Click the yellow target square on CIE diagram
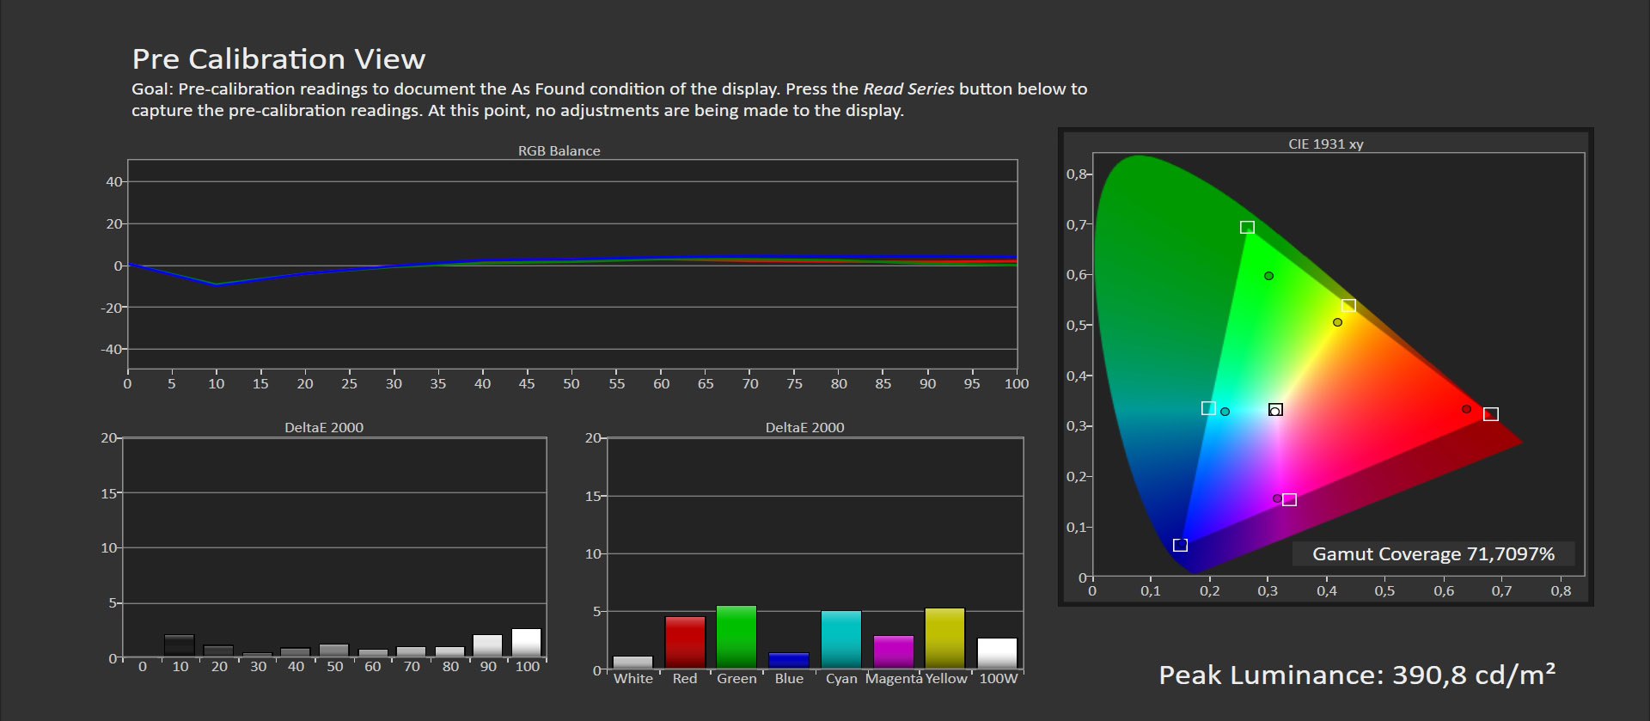The image size is (1650, 721). (1348, 305)
